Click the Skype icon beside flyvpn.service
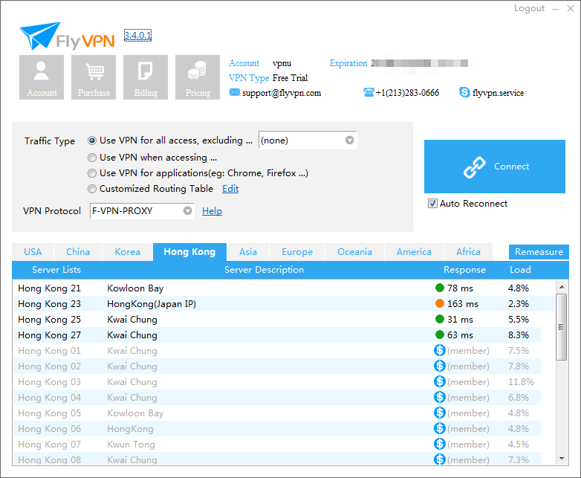 pos(464,92)
